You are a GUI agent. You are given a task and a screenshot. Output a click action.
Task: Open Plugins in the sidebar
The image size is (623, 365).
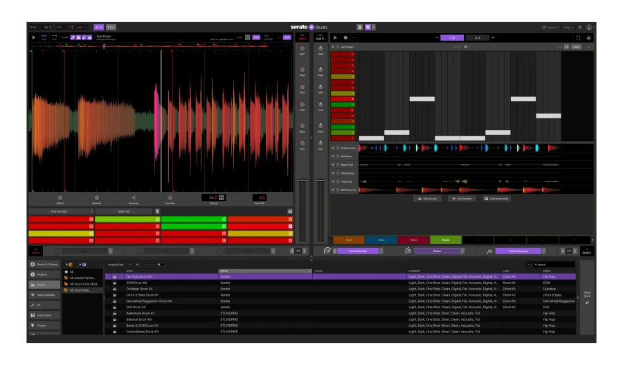(44, 326)
